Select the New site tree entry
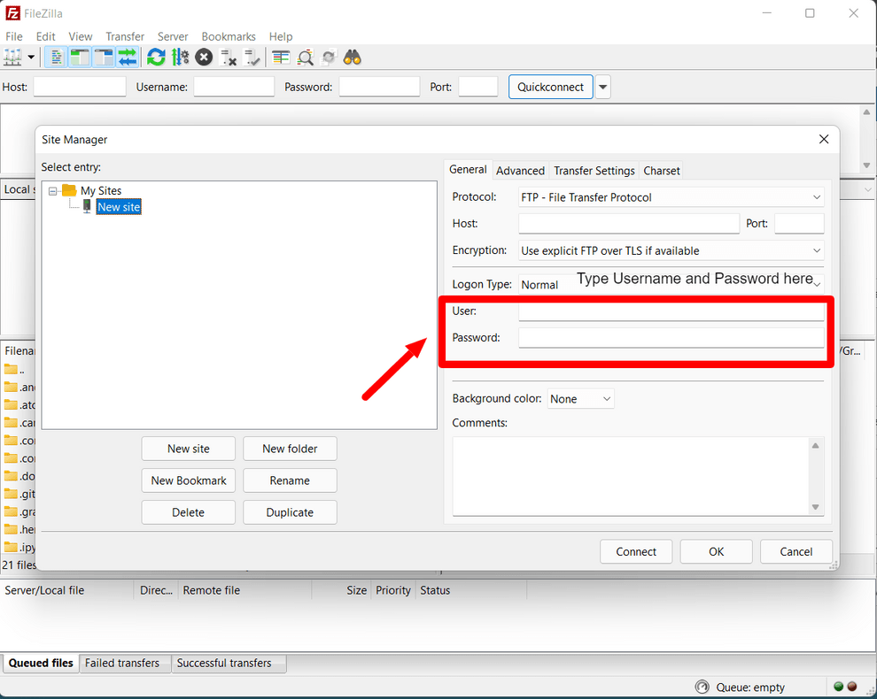This screenshot has height=699, width=877. coord(119,207)
